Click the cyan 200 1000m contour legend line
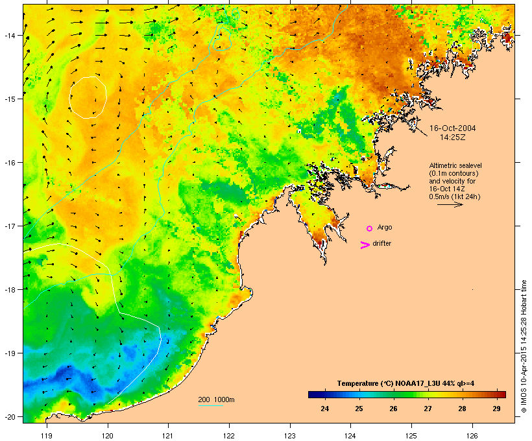 click(x=210, y=406)
